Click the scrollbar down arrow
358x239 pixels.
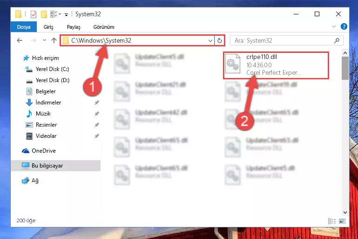click(345, 212)
